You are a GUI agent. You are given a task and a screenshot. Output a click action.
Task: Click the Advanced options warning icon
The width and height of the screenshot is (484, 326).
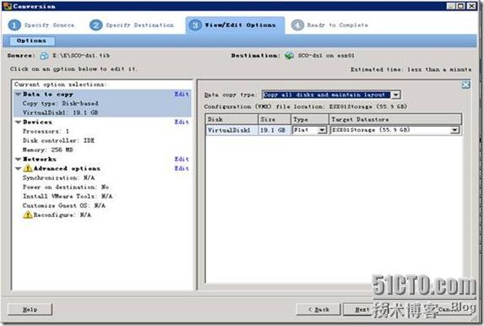tap(28, 168)
